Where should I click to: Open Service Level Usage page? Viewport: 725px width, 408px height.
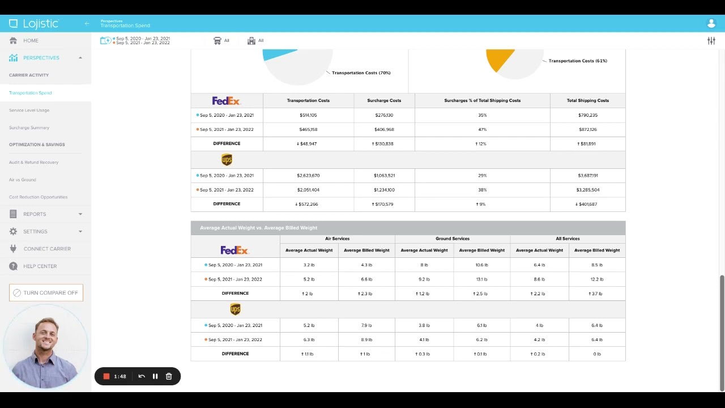point(29,110)
